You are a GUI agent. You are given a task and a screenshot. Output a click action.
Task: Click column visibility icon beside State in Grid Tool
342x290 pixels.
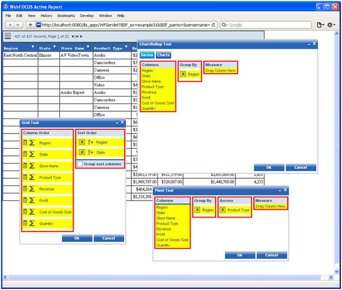[x=25, y=154]
